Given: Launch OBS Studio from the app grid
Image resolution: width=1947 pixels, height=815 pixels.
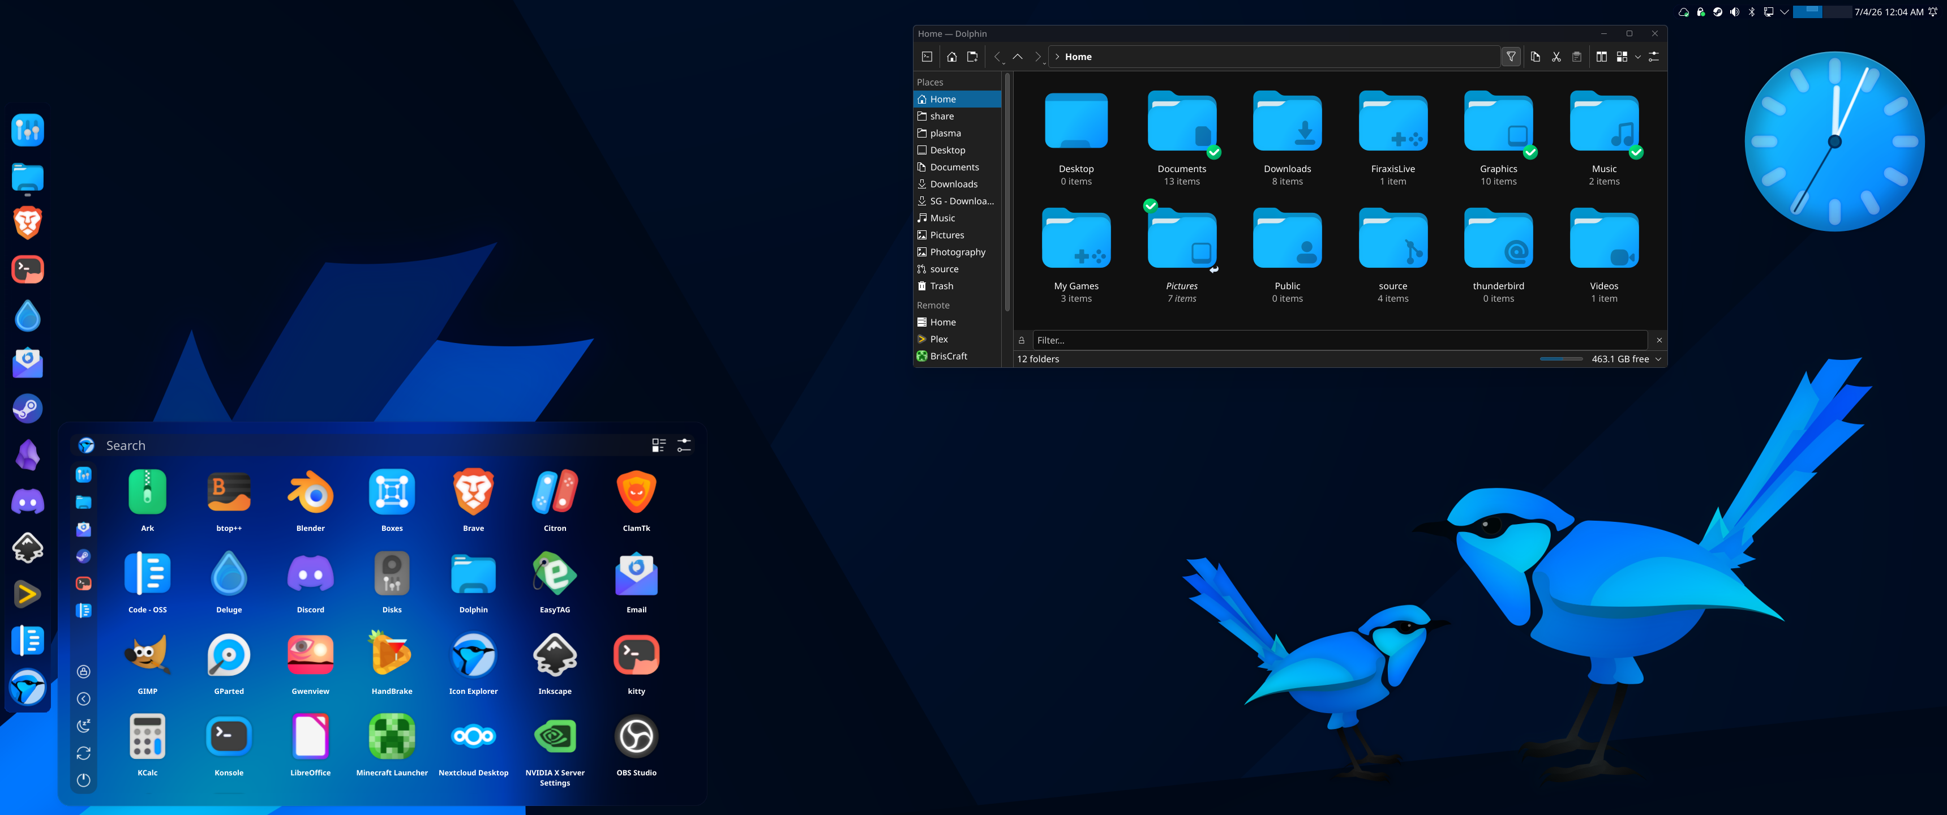Looking at the screenshot, I should point(636,745).
